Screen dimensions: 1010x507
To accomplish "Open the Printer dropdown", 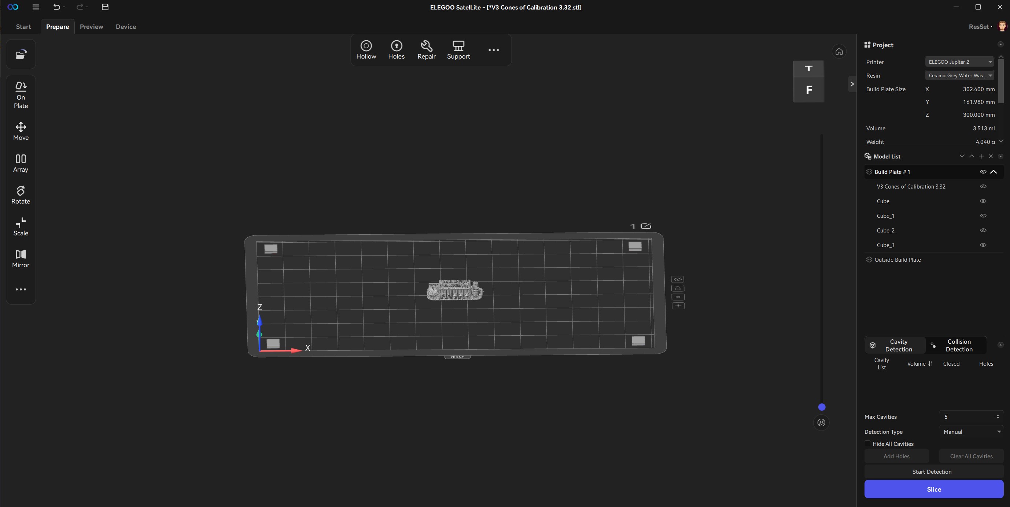I will tap(960, 62).
